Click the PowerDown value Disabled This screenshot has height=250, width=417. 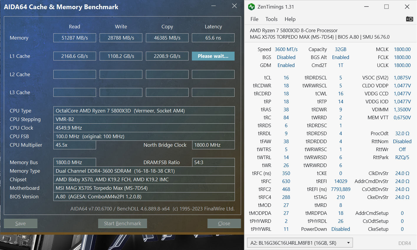pyautogui.click(x=341, y=229)
